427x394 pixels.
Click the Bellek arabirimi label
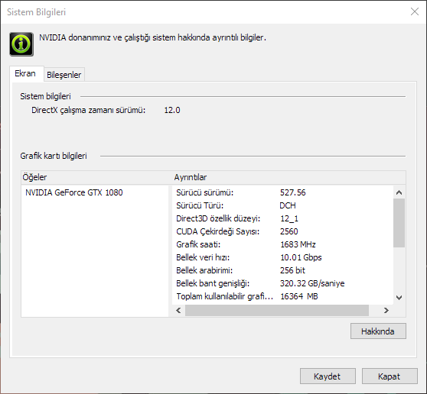pyautogui.click(x=204, y=270)
